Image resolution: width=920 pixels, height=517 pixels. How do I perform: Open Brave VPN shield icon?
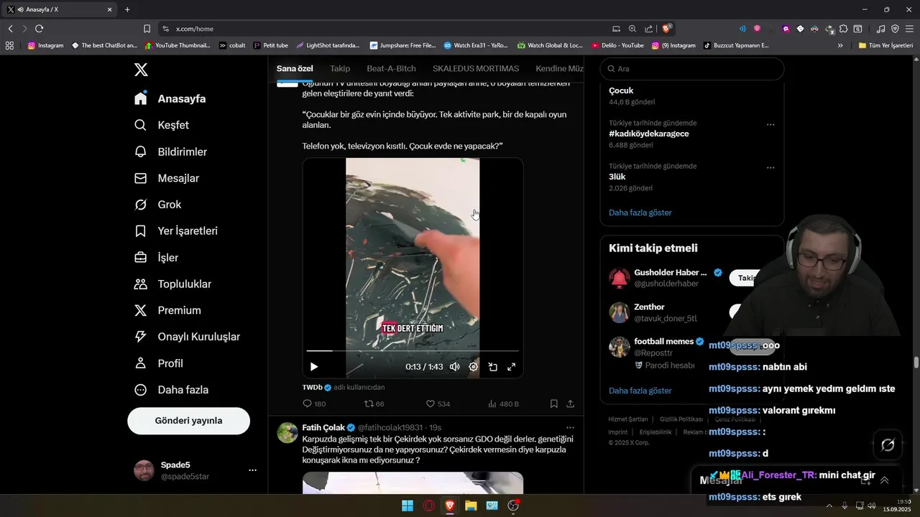895,29
